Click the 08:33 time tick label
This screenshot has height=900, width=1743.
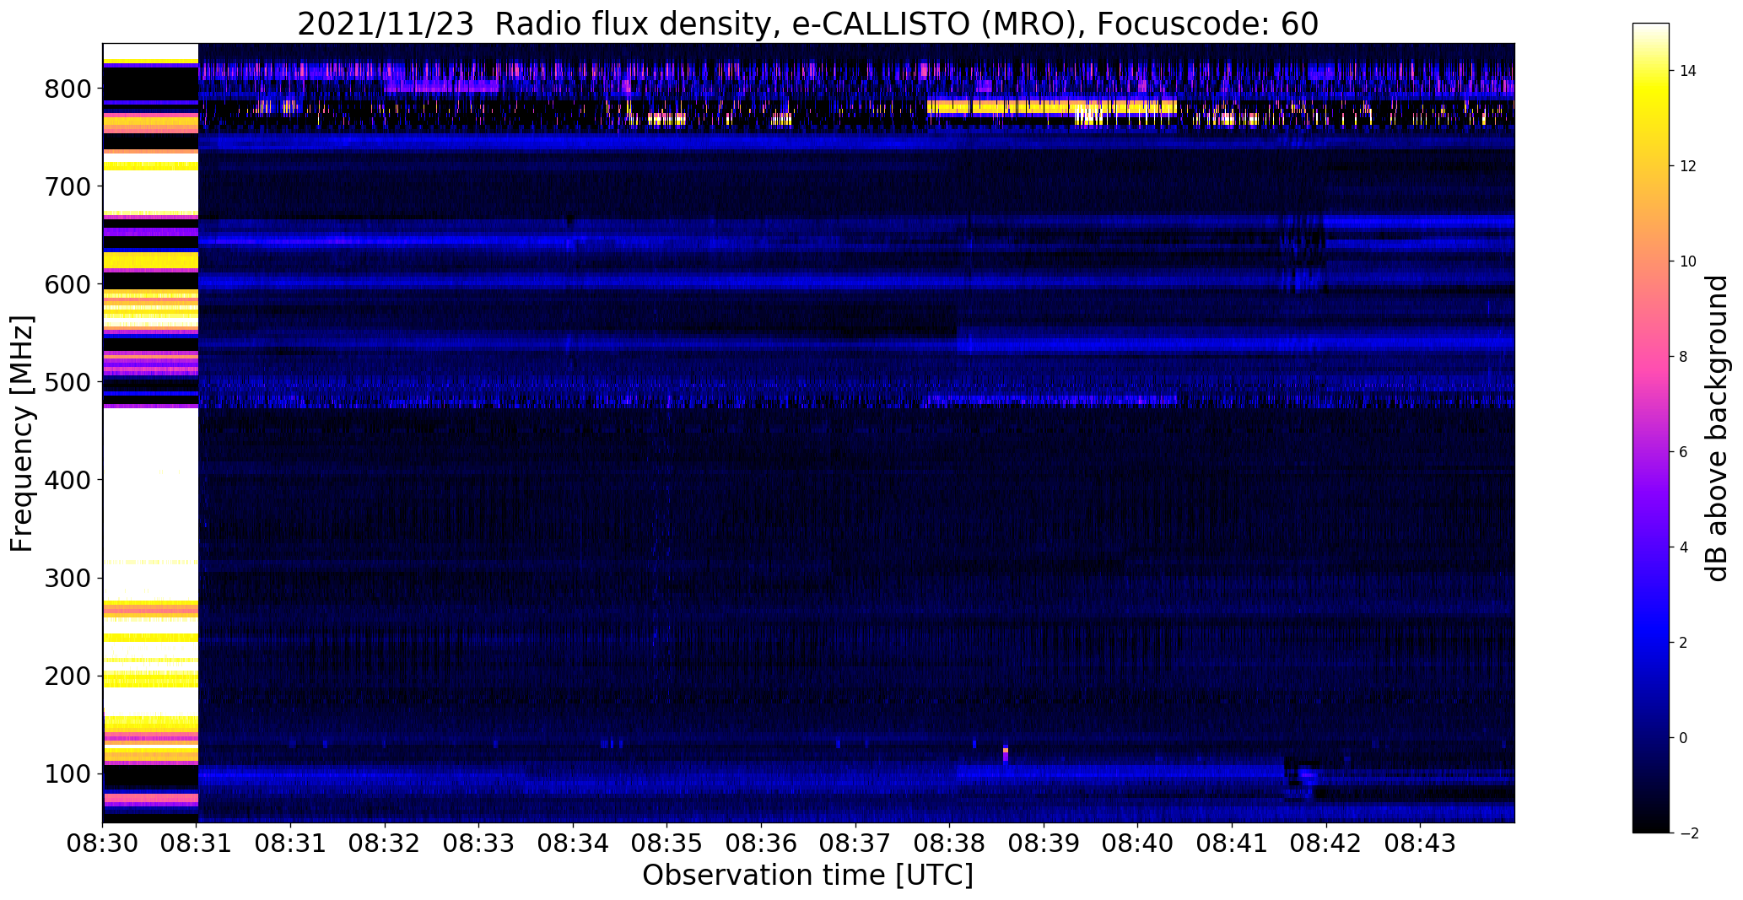[479, 843]
